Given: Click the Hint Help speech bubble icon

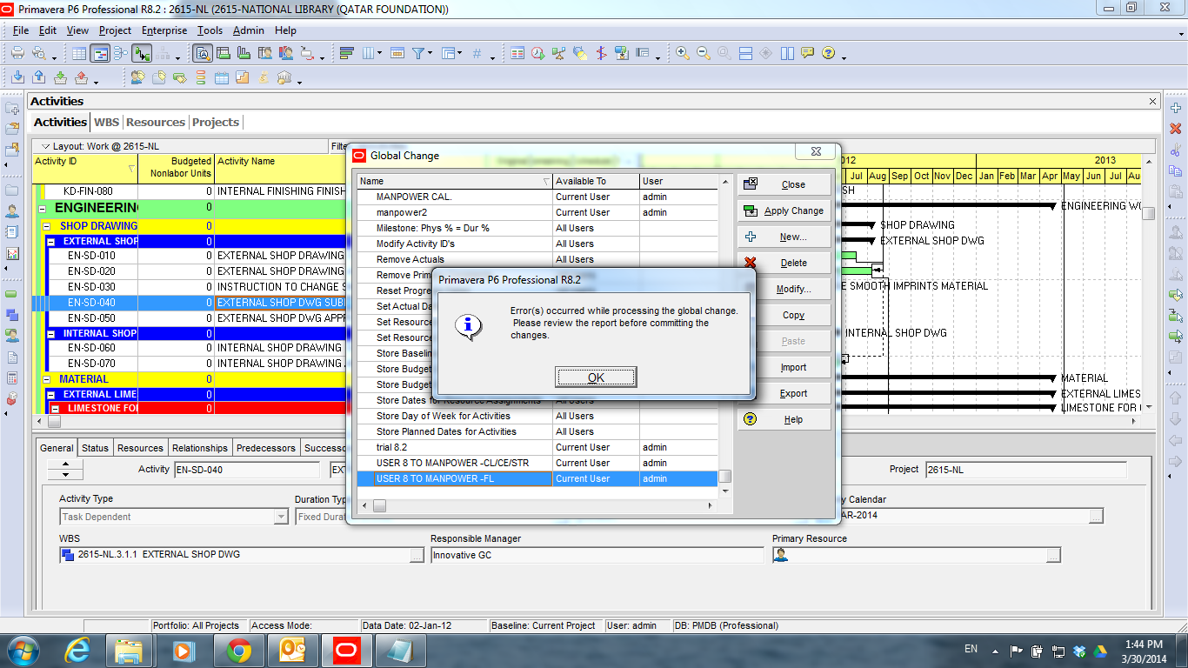Looking at the screenshot, I should [808, 53].
